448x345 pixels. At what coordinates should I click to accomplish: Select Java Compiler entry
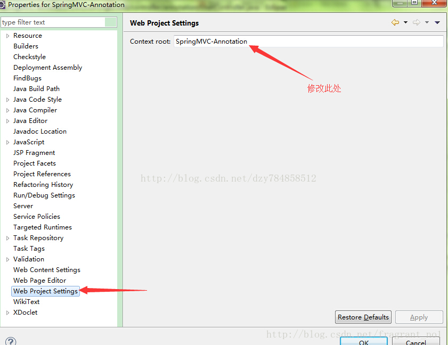coord(35,110)
